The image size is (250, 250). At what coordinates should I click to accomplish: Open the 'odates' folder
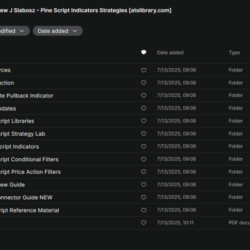pyautogui.click(x=8, y=109)
